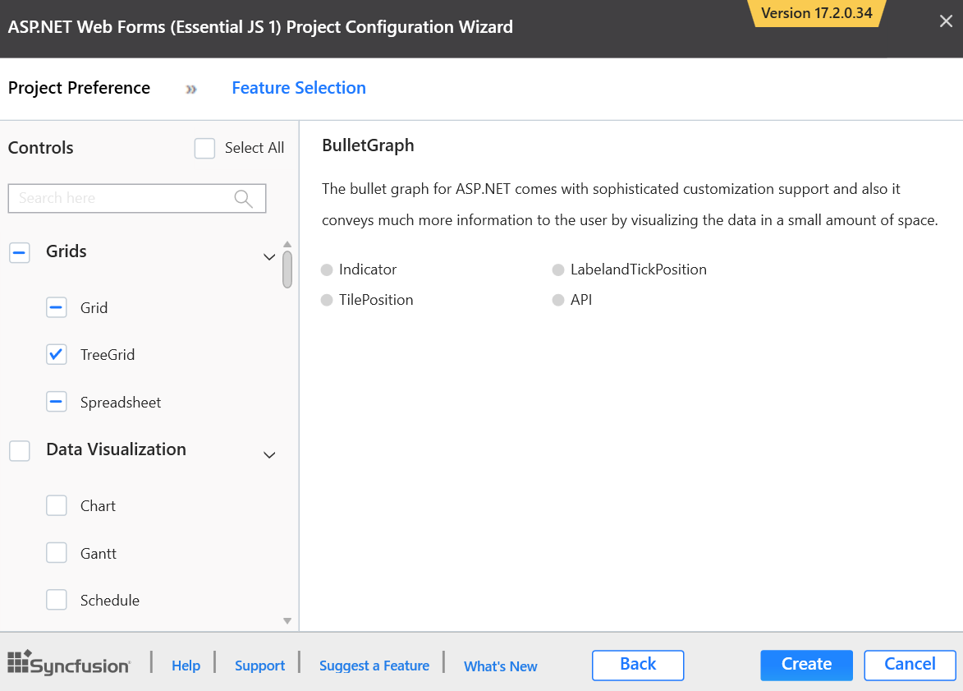This screenshot has height=691, width=963.
Task: Select the Chart label
Action: (98, 506)
